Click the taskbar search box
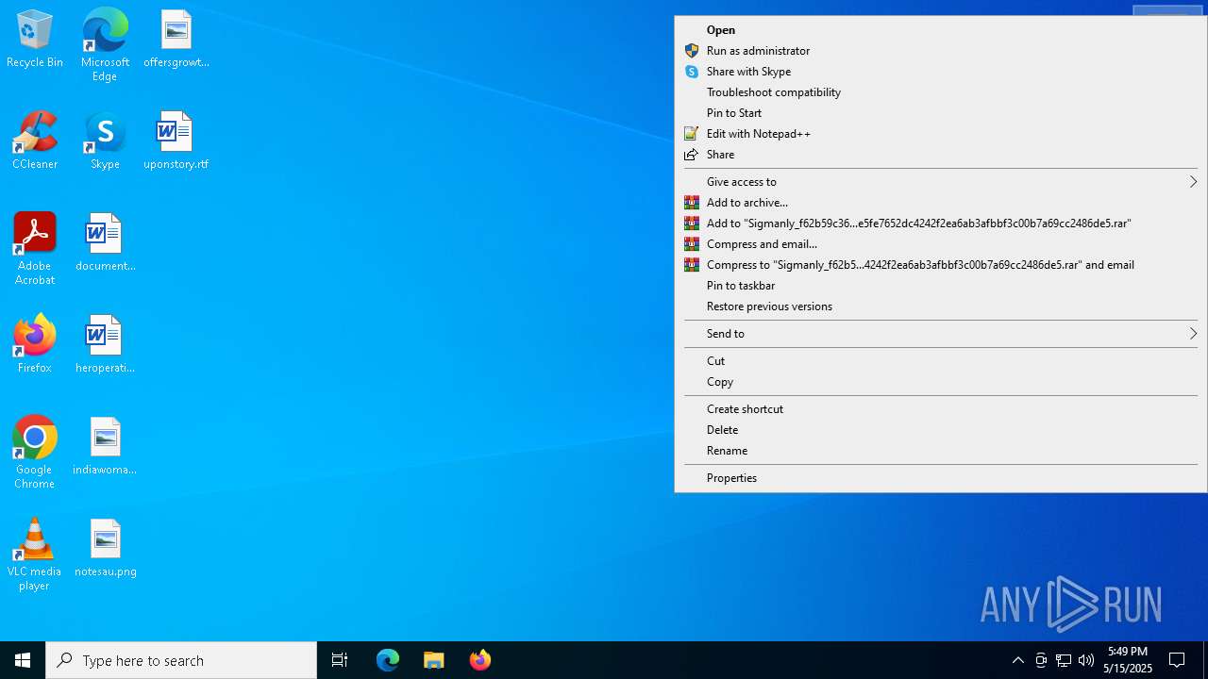This screenshot has width=1208, height=679. [x=181, y=660]
